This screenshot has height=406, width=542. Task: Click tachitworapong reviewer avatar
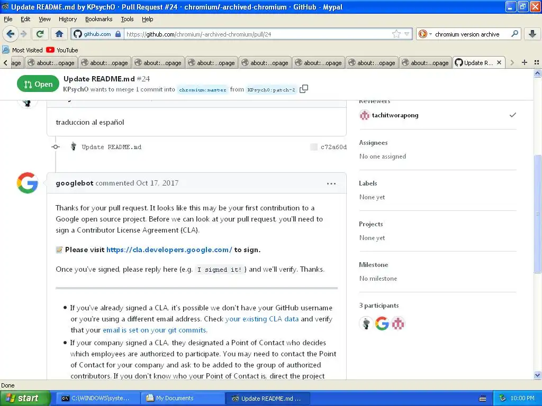[364, 115]
